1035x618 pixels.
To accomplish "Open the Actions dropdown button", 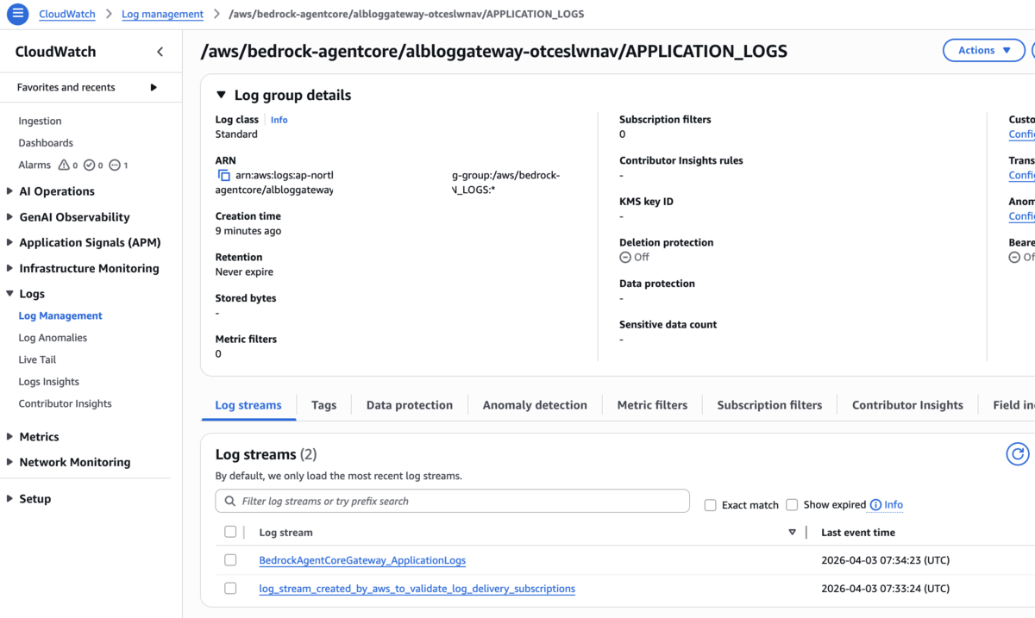I will (984, 50).
